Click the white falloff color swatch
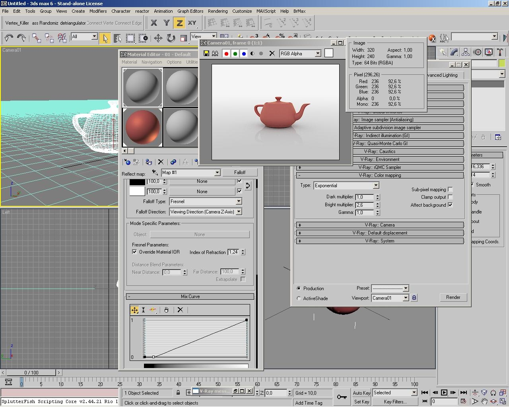Screen dimensions: 509x407 pos(137,191)
